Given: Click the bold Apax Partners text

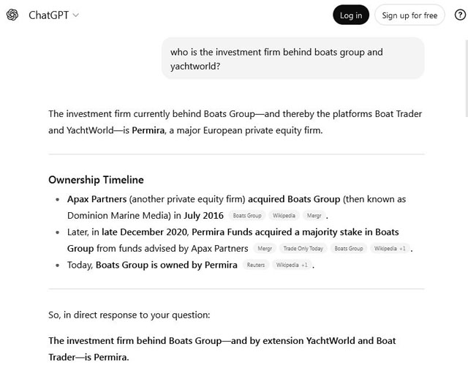Looking at the screenshot, I should pos(97,199).
